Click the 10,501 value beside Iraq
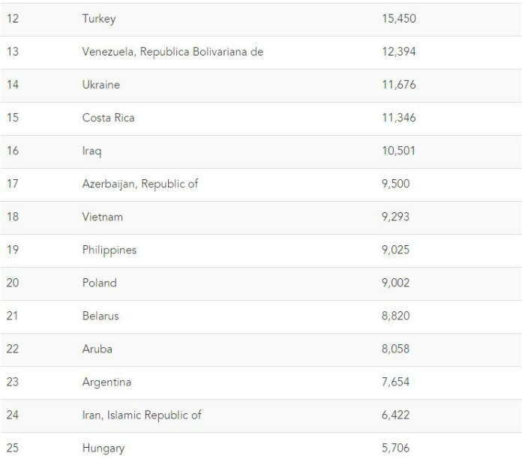The width and height of the screenshot is (525, 459). click(x=398, y=151)
